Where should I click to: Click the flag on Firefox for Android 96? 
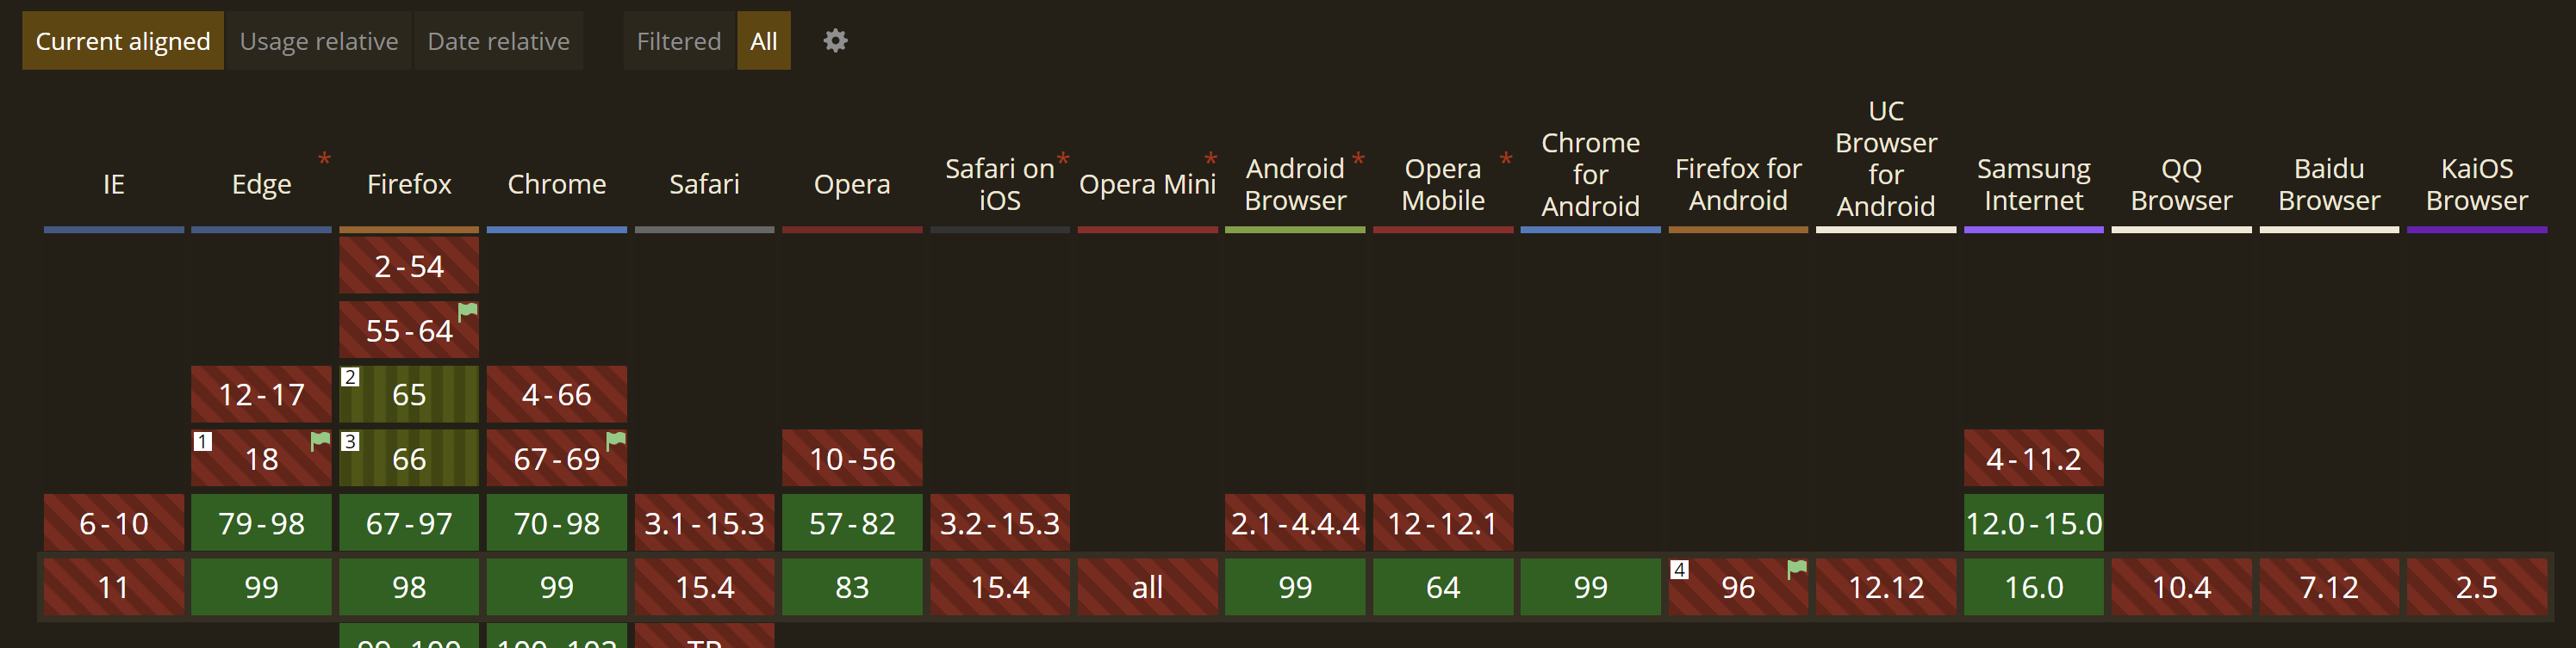[x=1796, y=569]
